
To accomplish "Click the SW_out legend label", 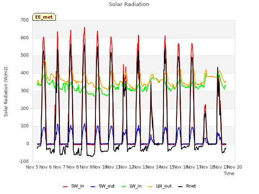I will [106, 186].
